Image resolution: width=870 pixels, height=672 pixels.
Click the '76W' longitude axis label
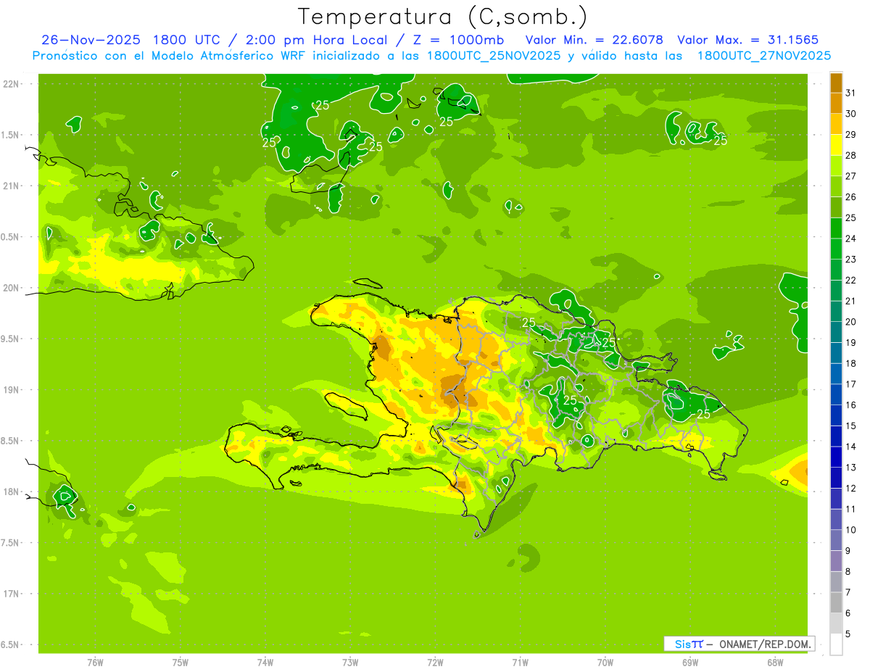click(x=95, y=663)
